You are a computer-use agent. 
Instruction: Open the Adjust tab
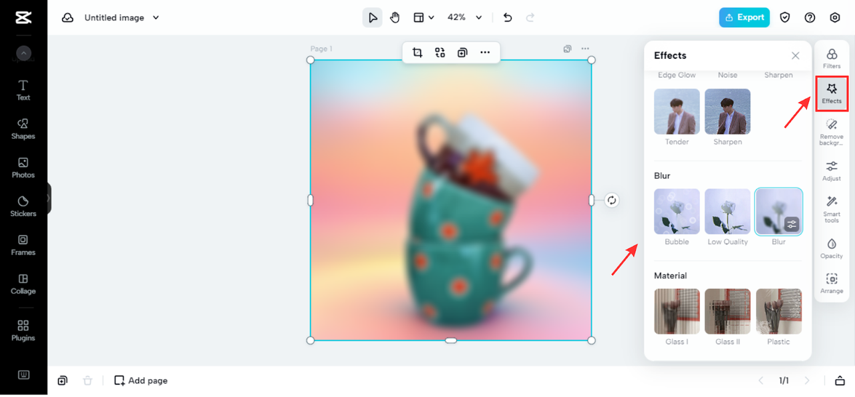tap(832, 171)
